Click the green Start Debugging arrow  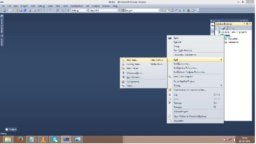69,11
